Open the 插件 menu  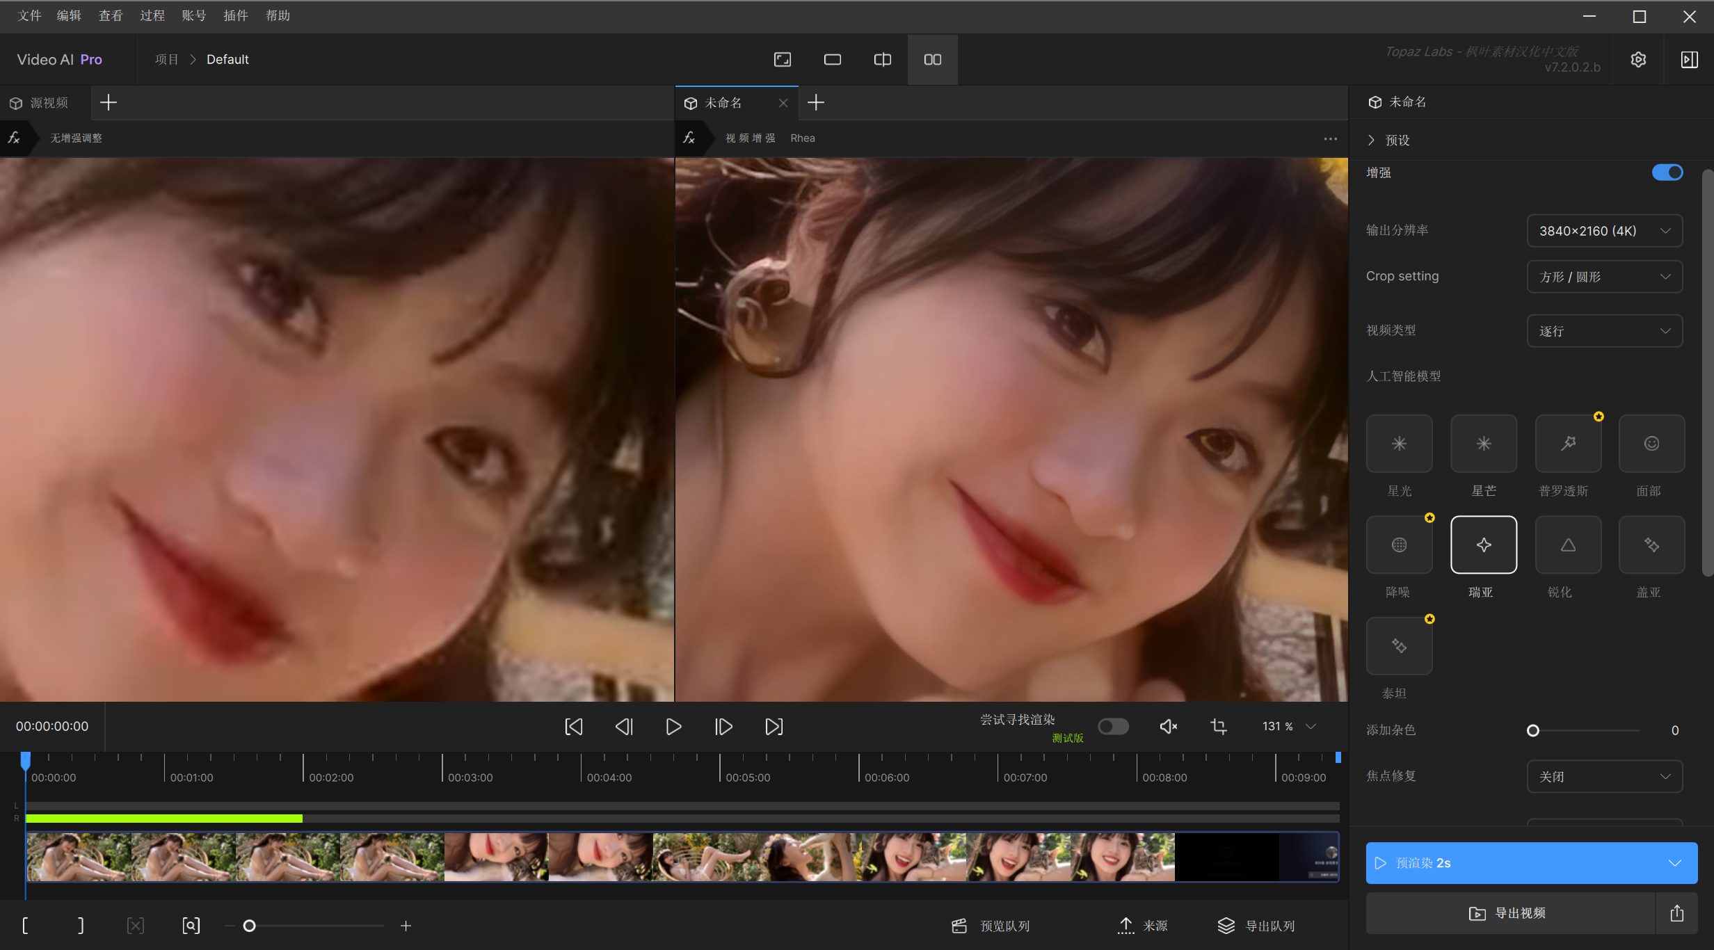point(235,15)
